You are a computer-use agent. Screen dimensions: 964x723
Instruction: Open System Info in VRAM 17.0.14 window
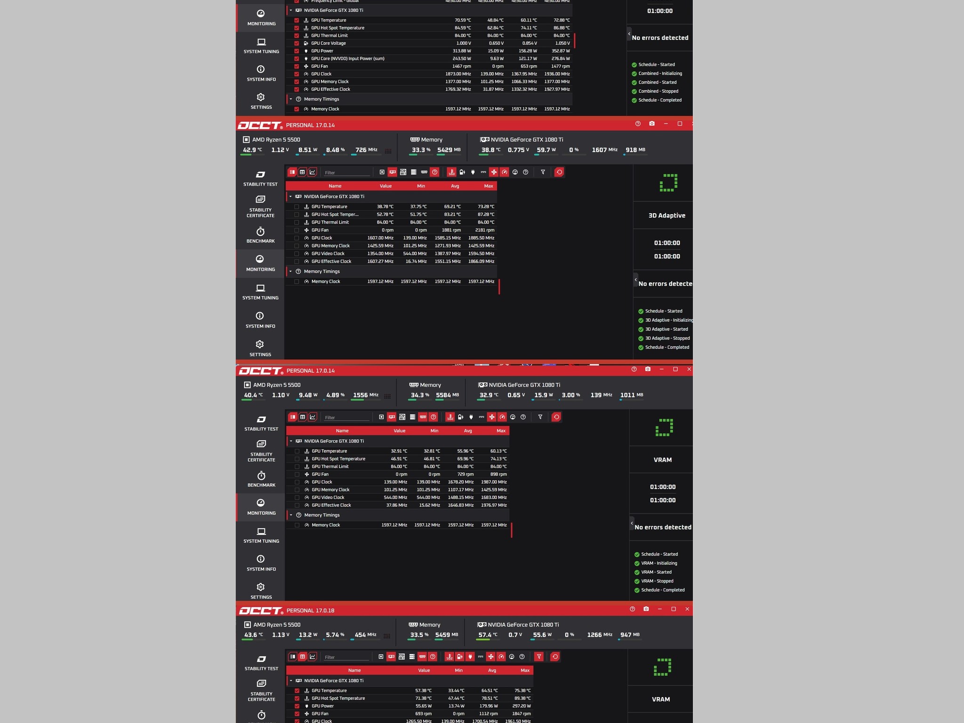tap(261, 563)
